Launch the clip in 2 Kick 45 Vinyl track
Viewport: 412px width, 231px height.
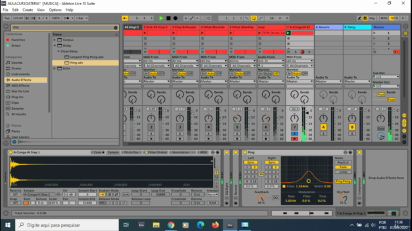coord(145,33)
